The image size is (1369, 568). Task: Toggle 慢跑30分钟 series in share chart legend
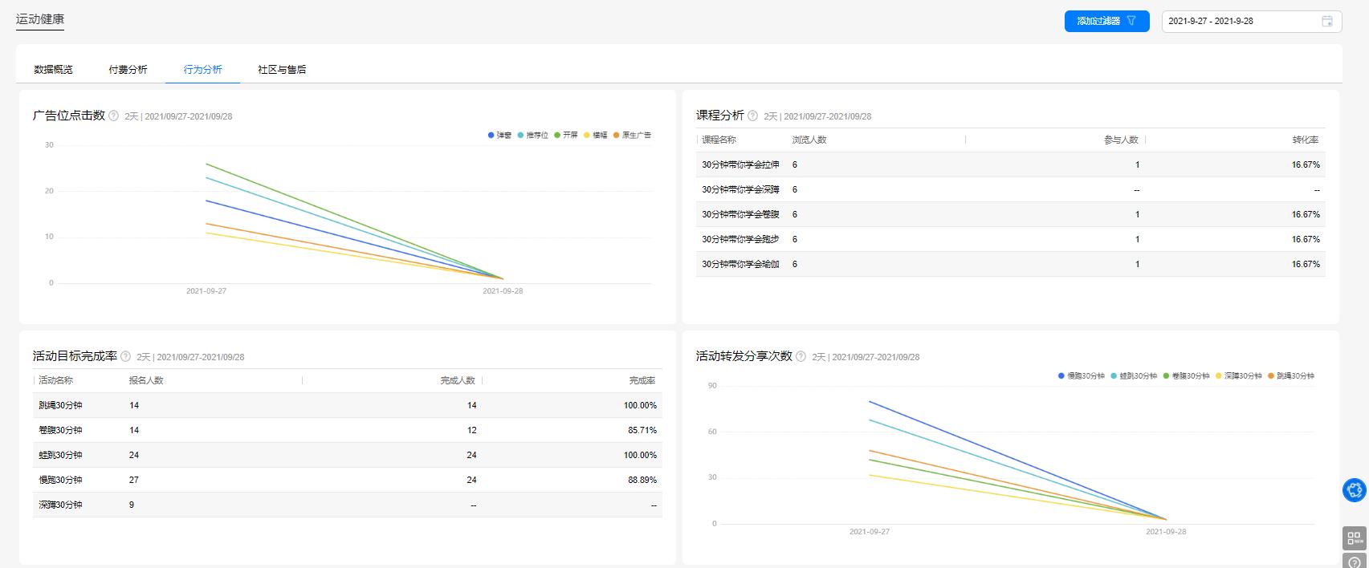tap(1082, 375)
